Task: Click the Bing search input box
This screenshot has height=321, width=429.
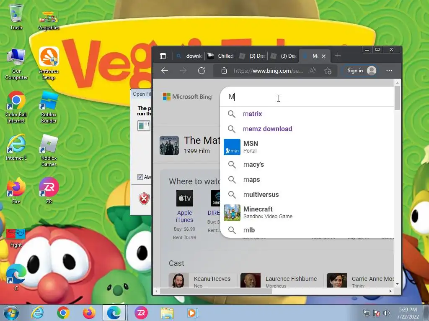Action: 306,97
